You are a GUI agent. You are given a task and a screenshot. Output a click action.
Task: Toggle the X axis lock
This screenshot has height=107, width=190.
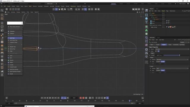[10, 9]
